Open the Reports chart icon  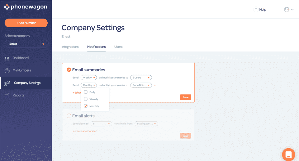pos(7,96)
